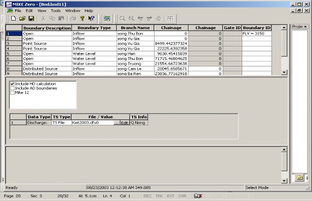Viewport: 312px width, 201px height.
Task: Click the browse ellipsis button for file
Action: click(x=117, y=123)
